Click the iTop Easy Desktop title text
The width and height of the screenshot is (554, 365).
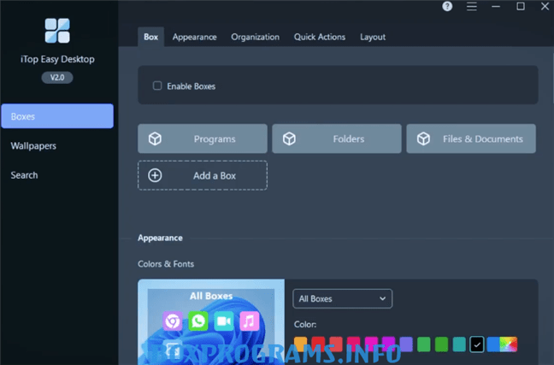click(57, 59)
